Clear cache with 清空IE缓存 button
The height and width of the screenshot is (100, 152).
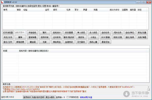pyautogui.click(x=50, y=97)
